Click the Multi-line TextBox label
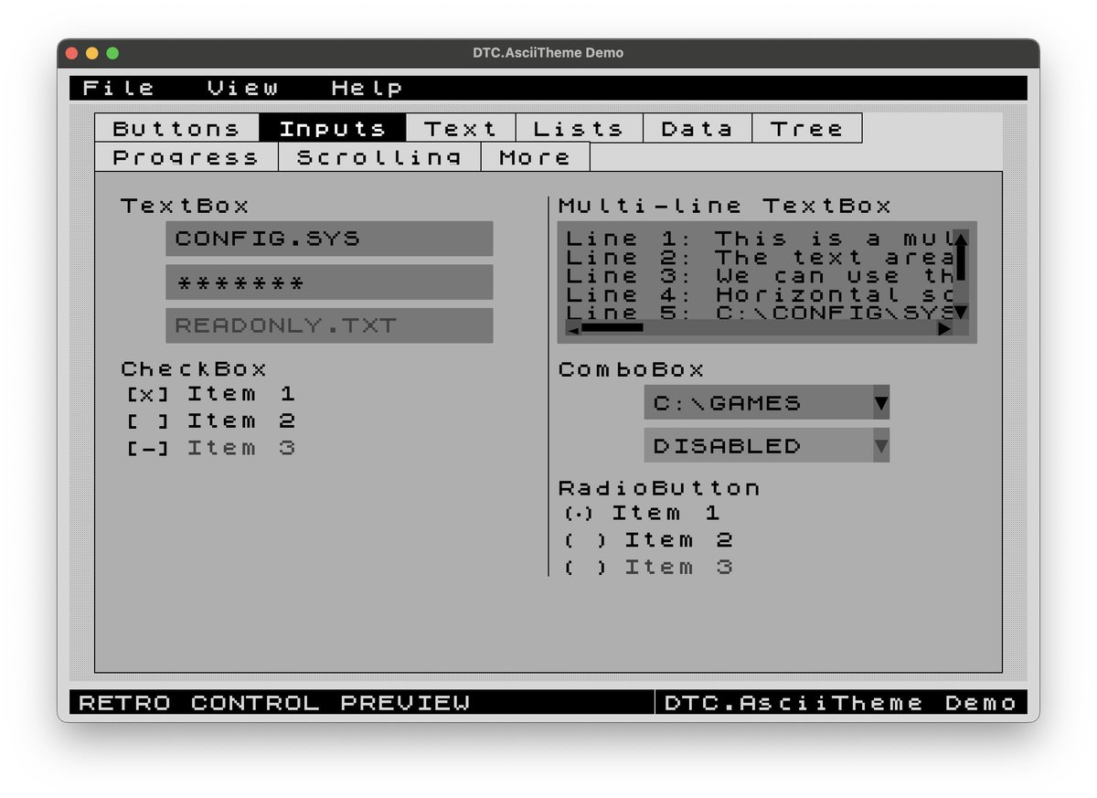The image size is (1097, 798). (724, 206)
